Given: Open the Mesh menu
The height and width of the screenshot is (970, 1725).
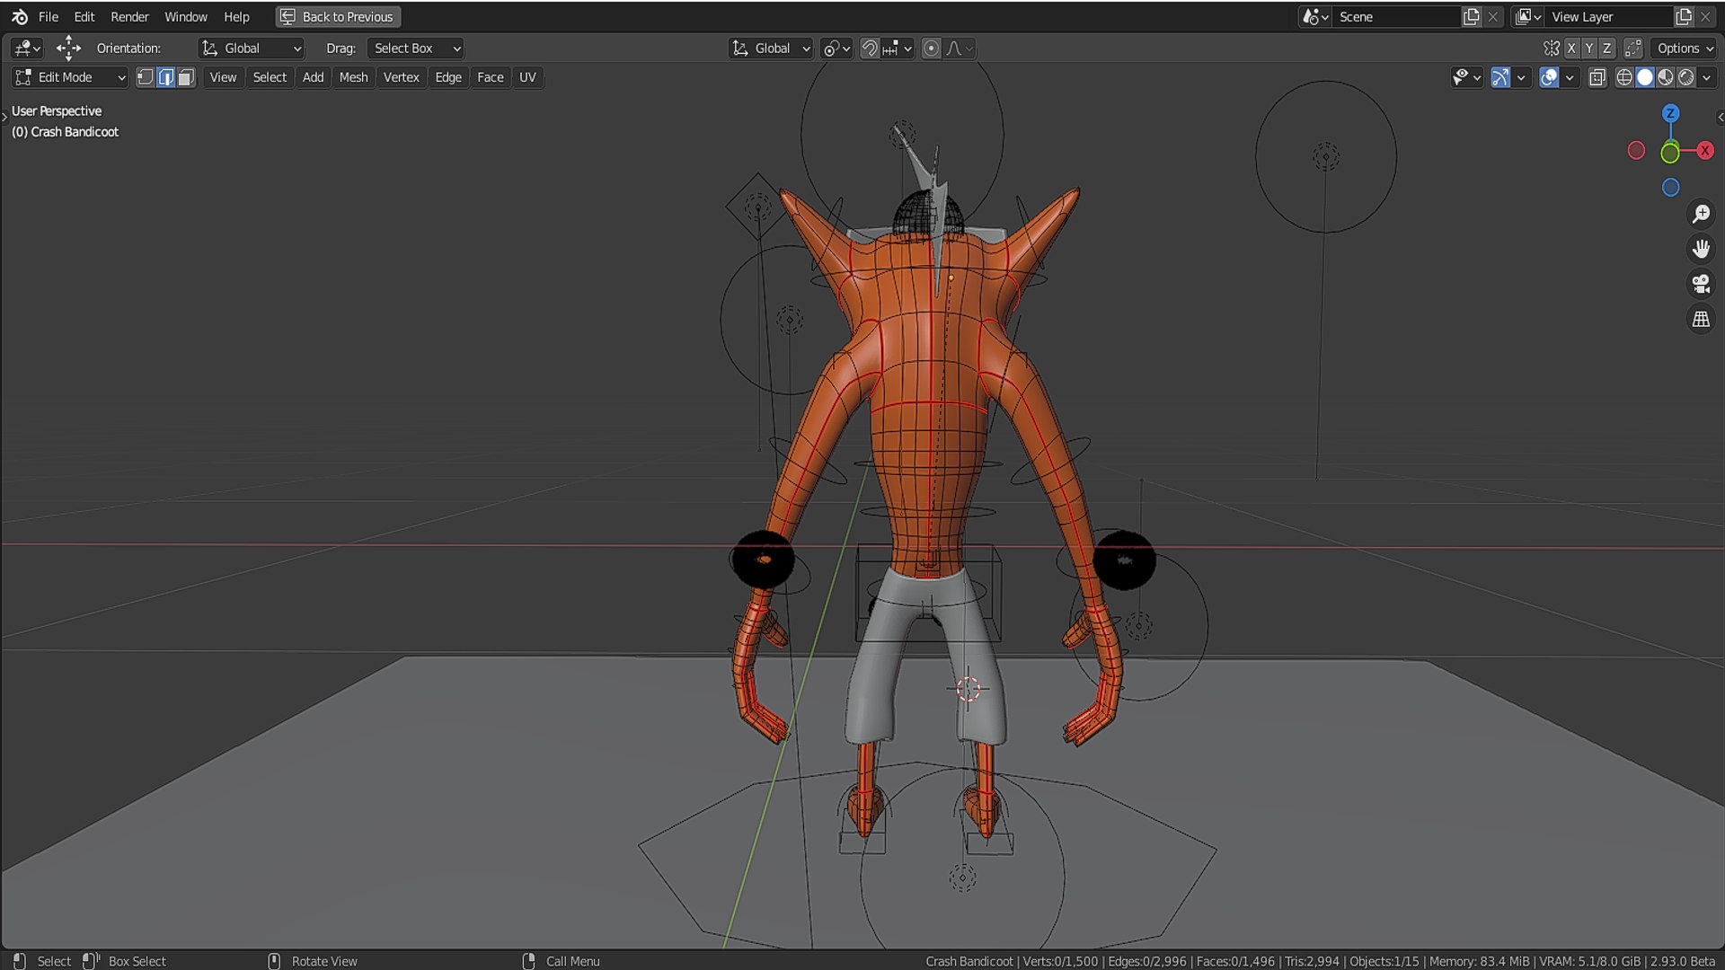Looking at the screenshot, I should (x=353, y=77).
